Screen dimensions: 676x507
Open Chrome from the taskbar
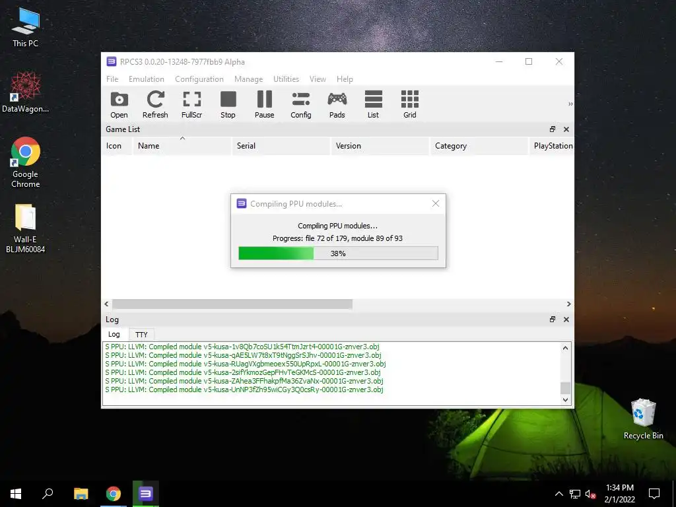114,494
